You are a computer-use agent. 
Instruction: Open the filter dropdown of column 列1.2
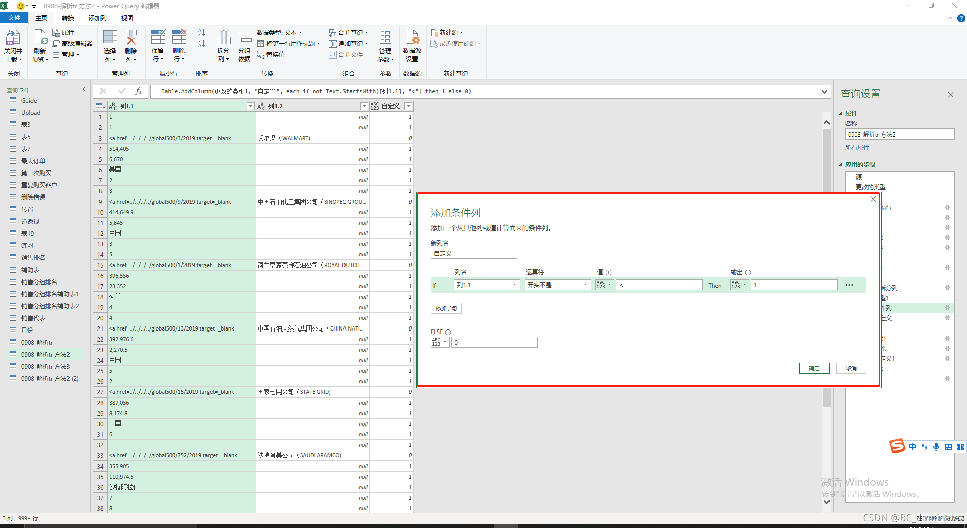(x=364, y=106)
